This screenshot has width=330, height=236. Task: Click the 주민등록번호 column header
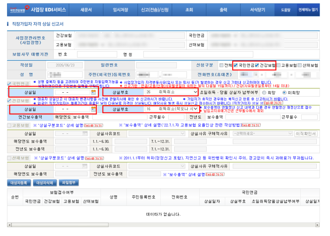coord(144,197)
